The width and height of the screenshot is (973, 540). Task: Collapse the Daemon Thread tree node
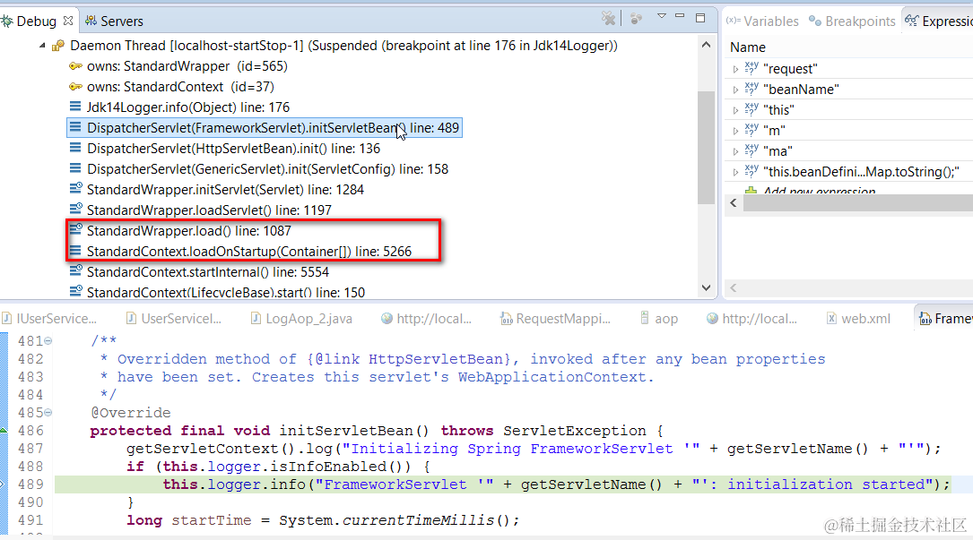(x=42, y=46)
